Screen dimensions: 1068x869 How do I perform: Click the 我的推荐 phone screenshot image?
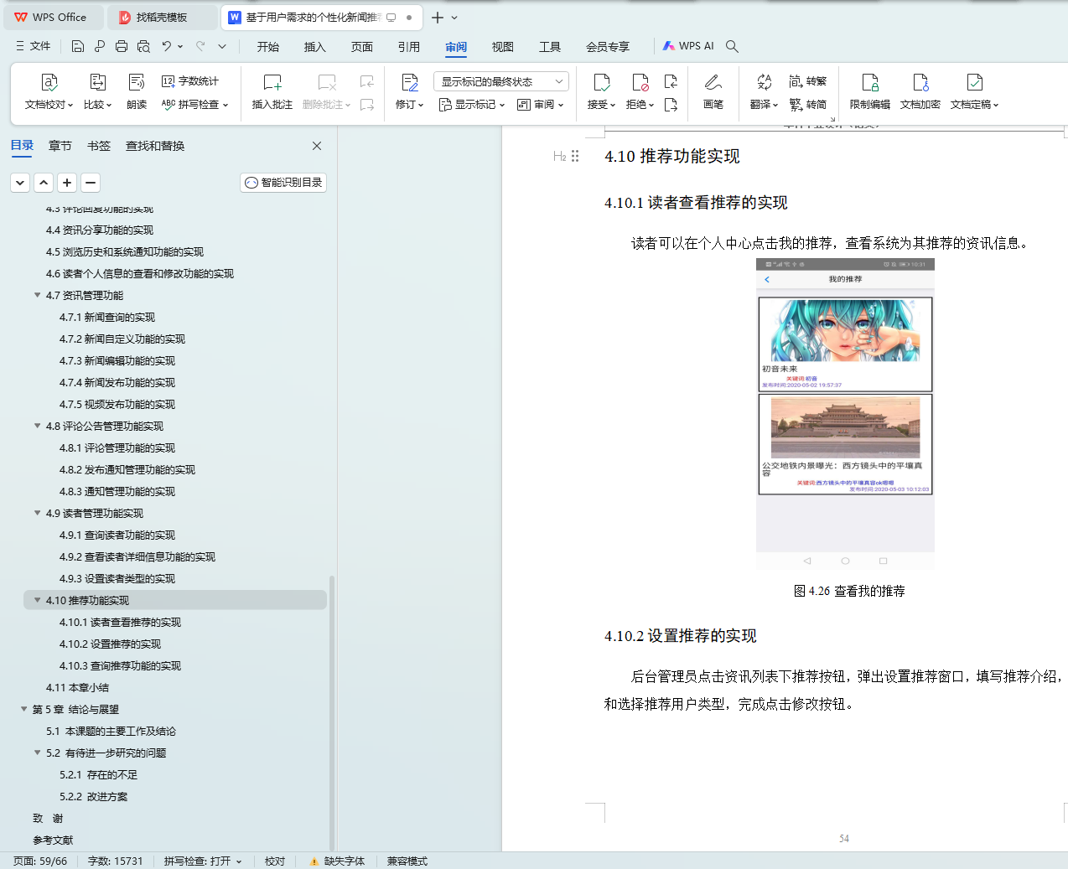[845, 415]
